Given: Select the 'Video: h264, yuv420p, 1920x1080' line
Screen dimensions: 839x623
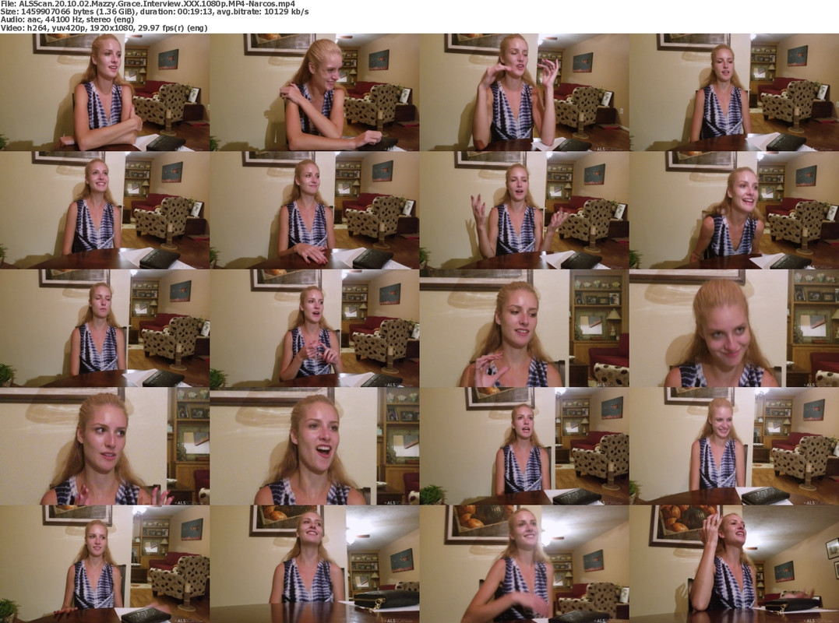Looking at the screenshot, I should tap(104, 28).
